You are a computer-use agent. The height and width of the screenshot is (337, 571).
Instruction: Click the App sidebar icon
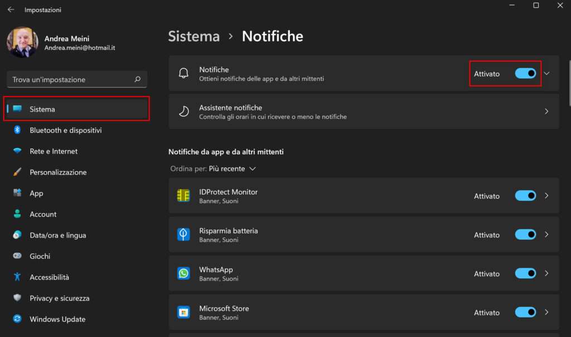coord(17,192)
